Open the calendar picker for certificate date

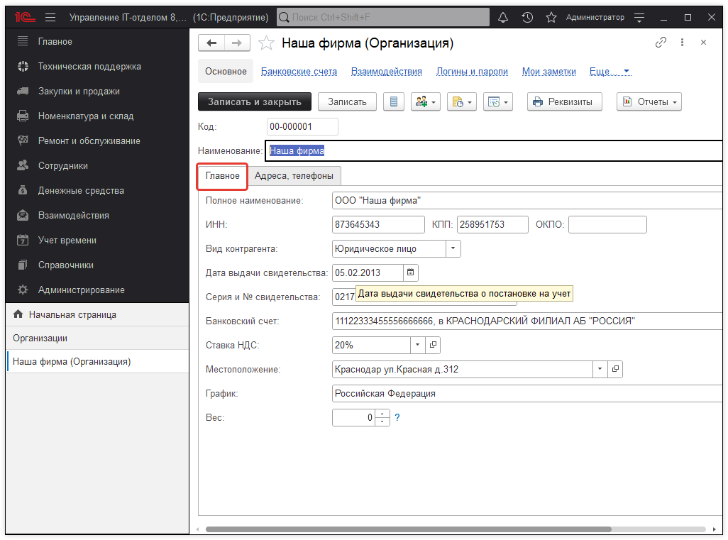410,272
